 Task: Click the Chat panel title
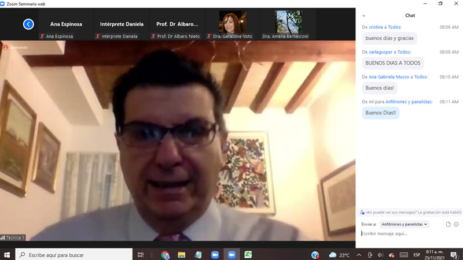(410, 16)
